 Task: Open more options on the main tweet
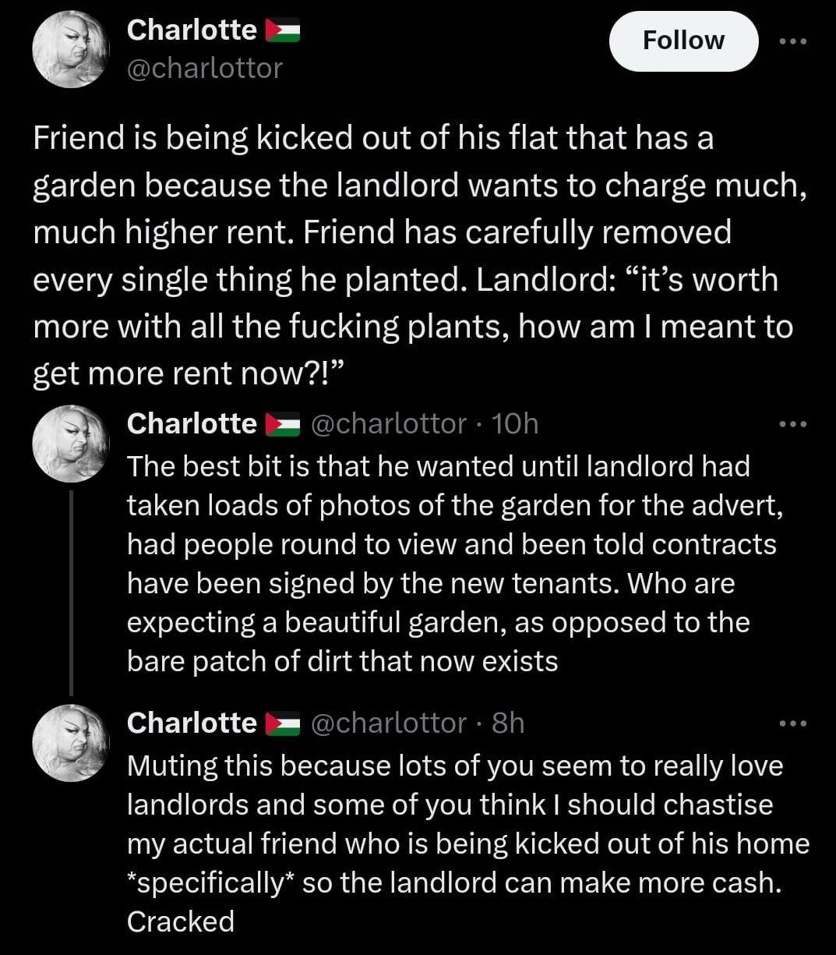click(793, 41)
